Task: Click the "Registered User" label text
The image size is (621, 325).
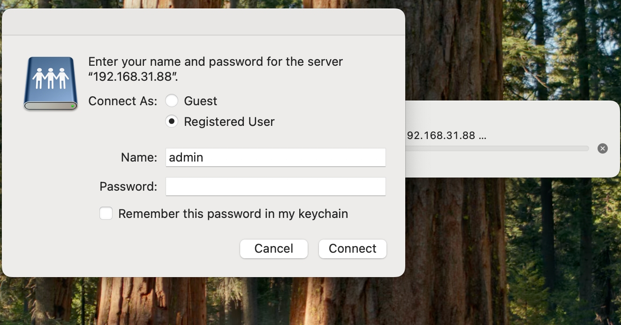Action: click(x=229, y=122)
